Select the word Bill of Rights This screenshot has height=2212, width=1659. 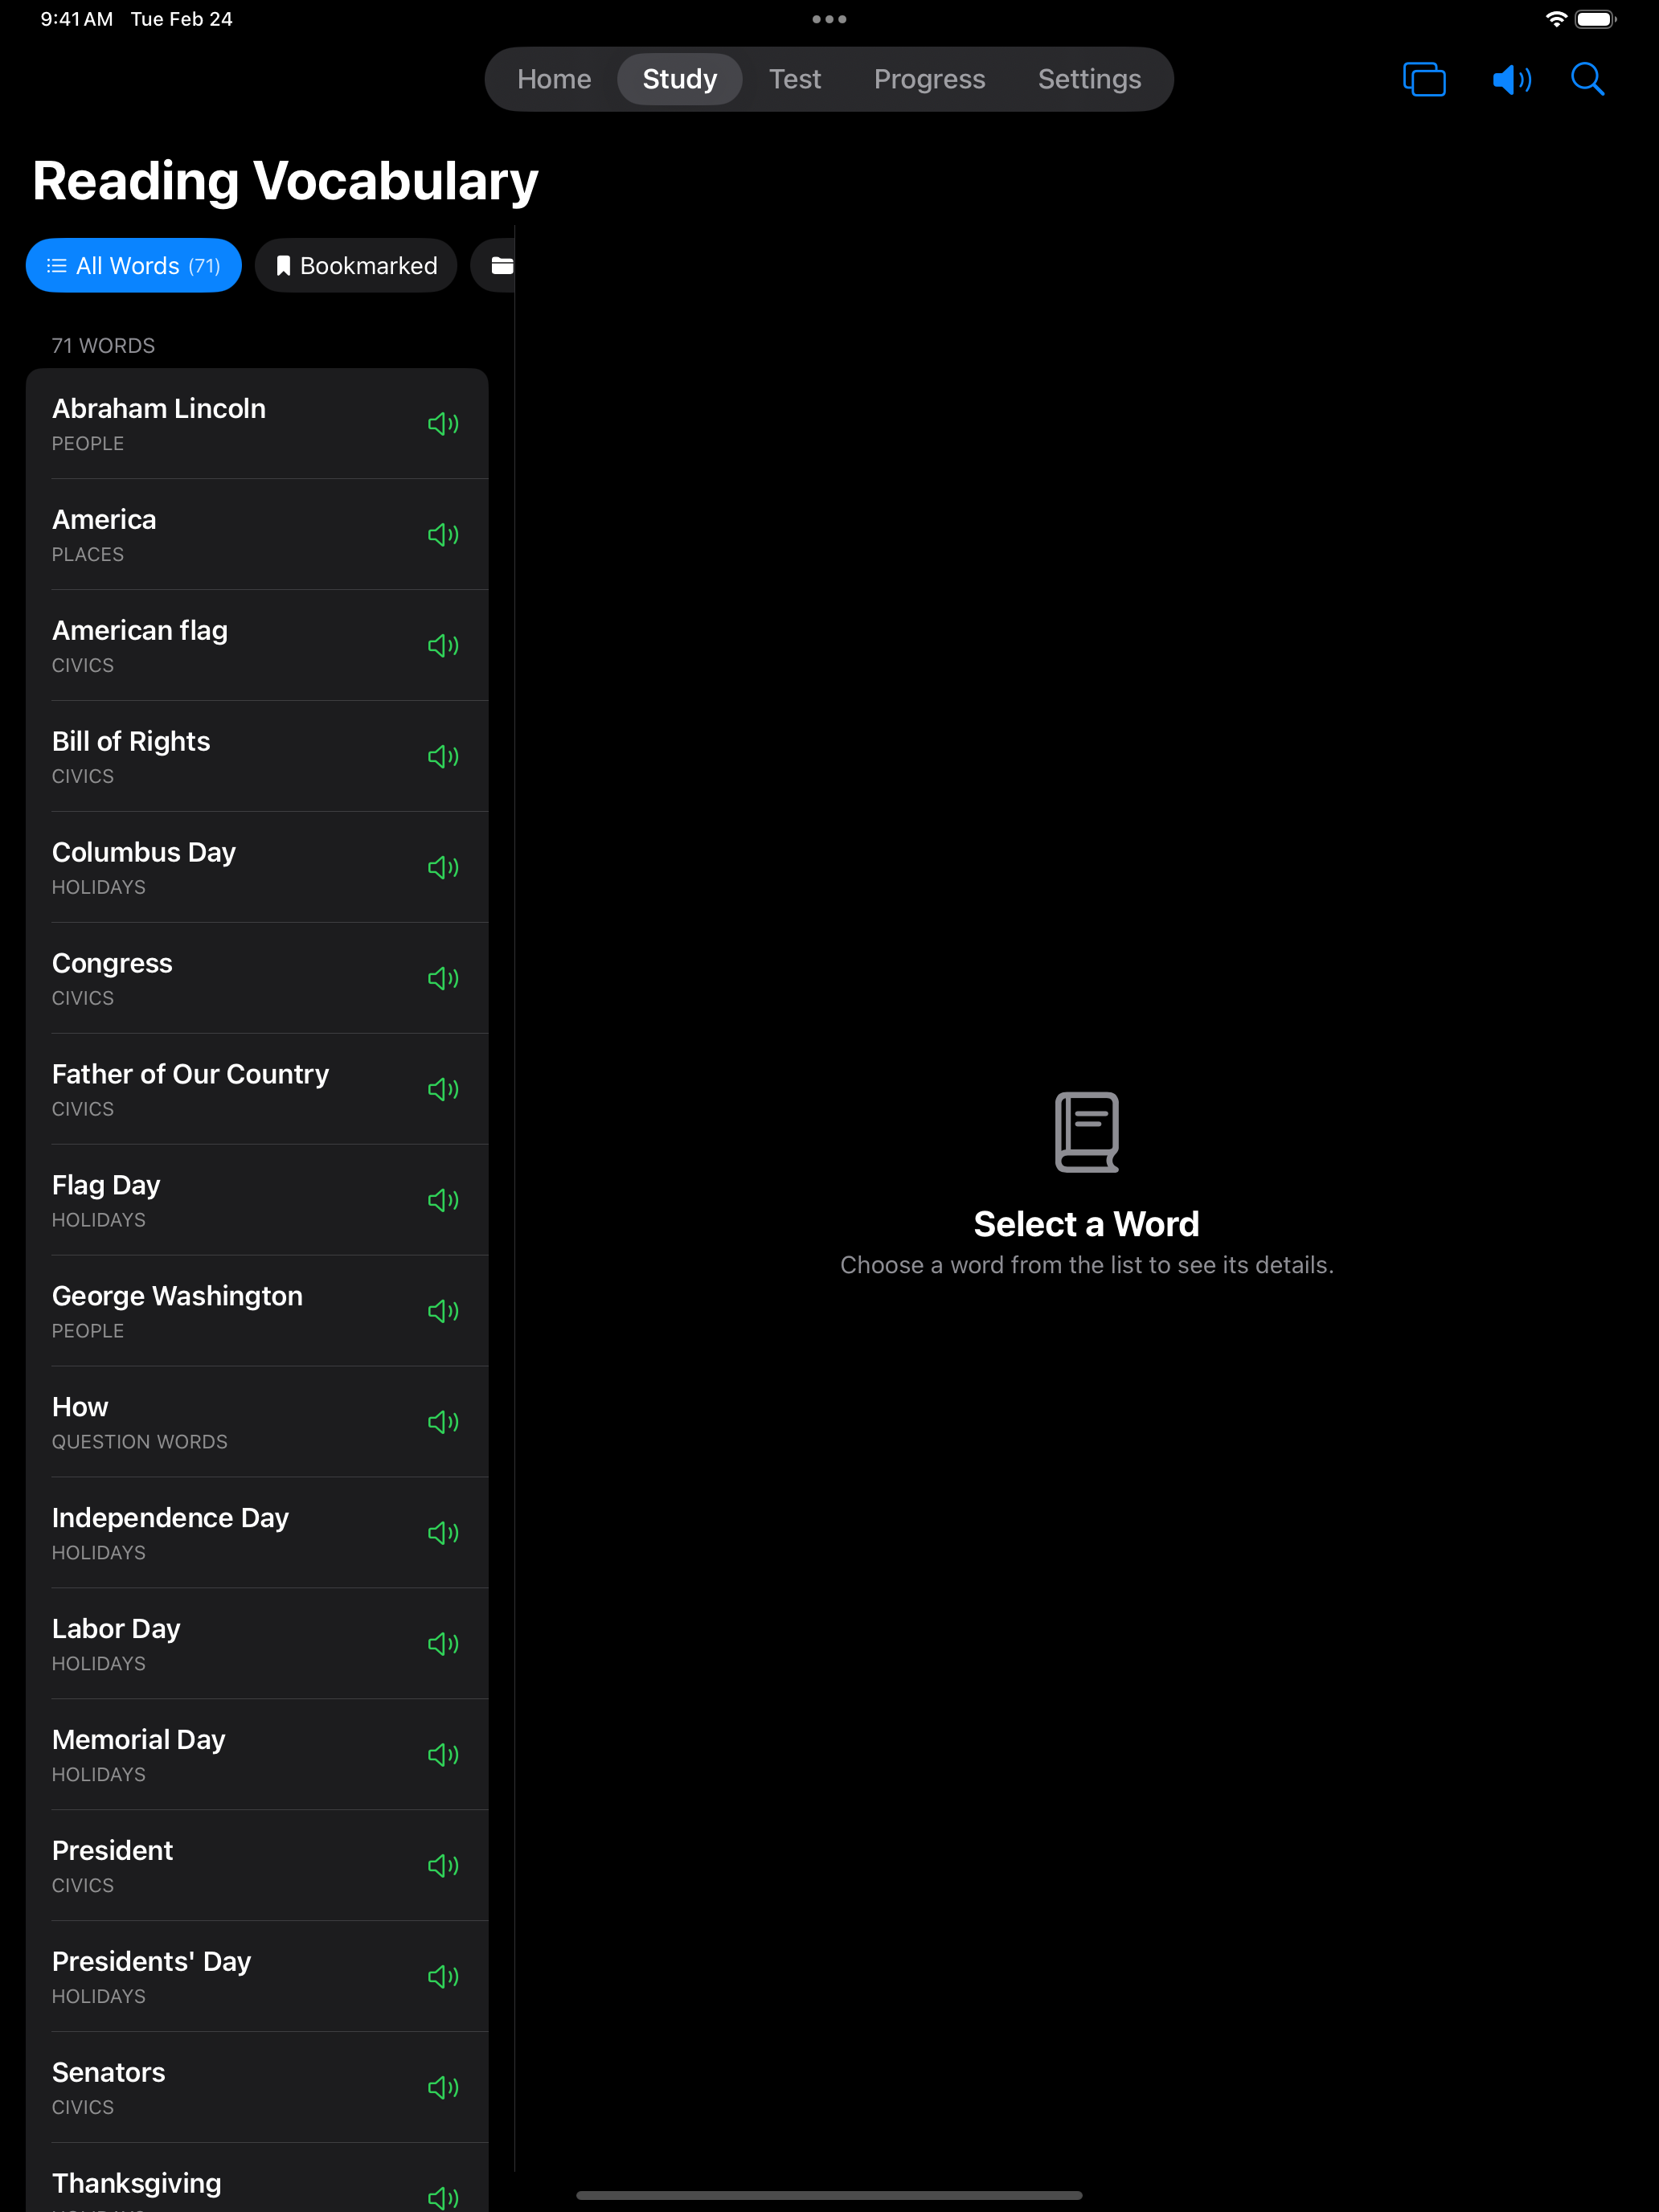pos(200,756)
